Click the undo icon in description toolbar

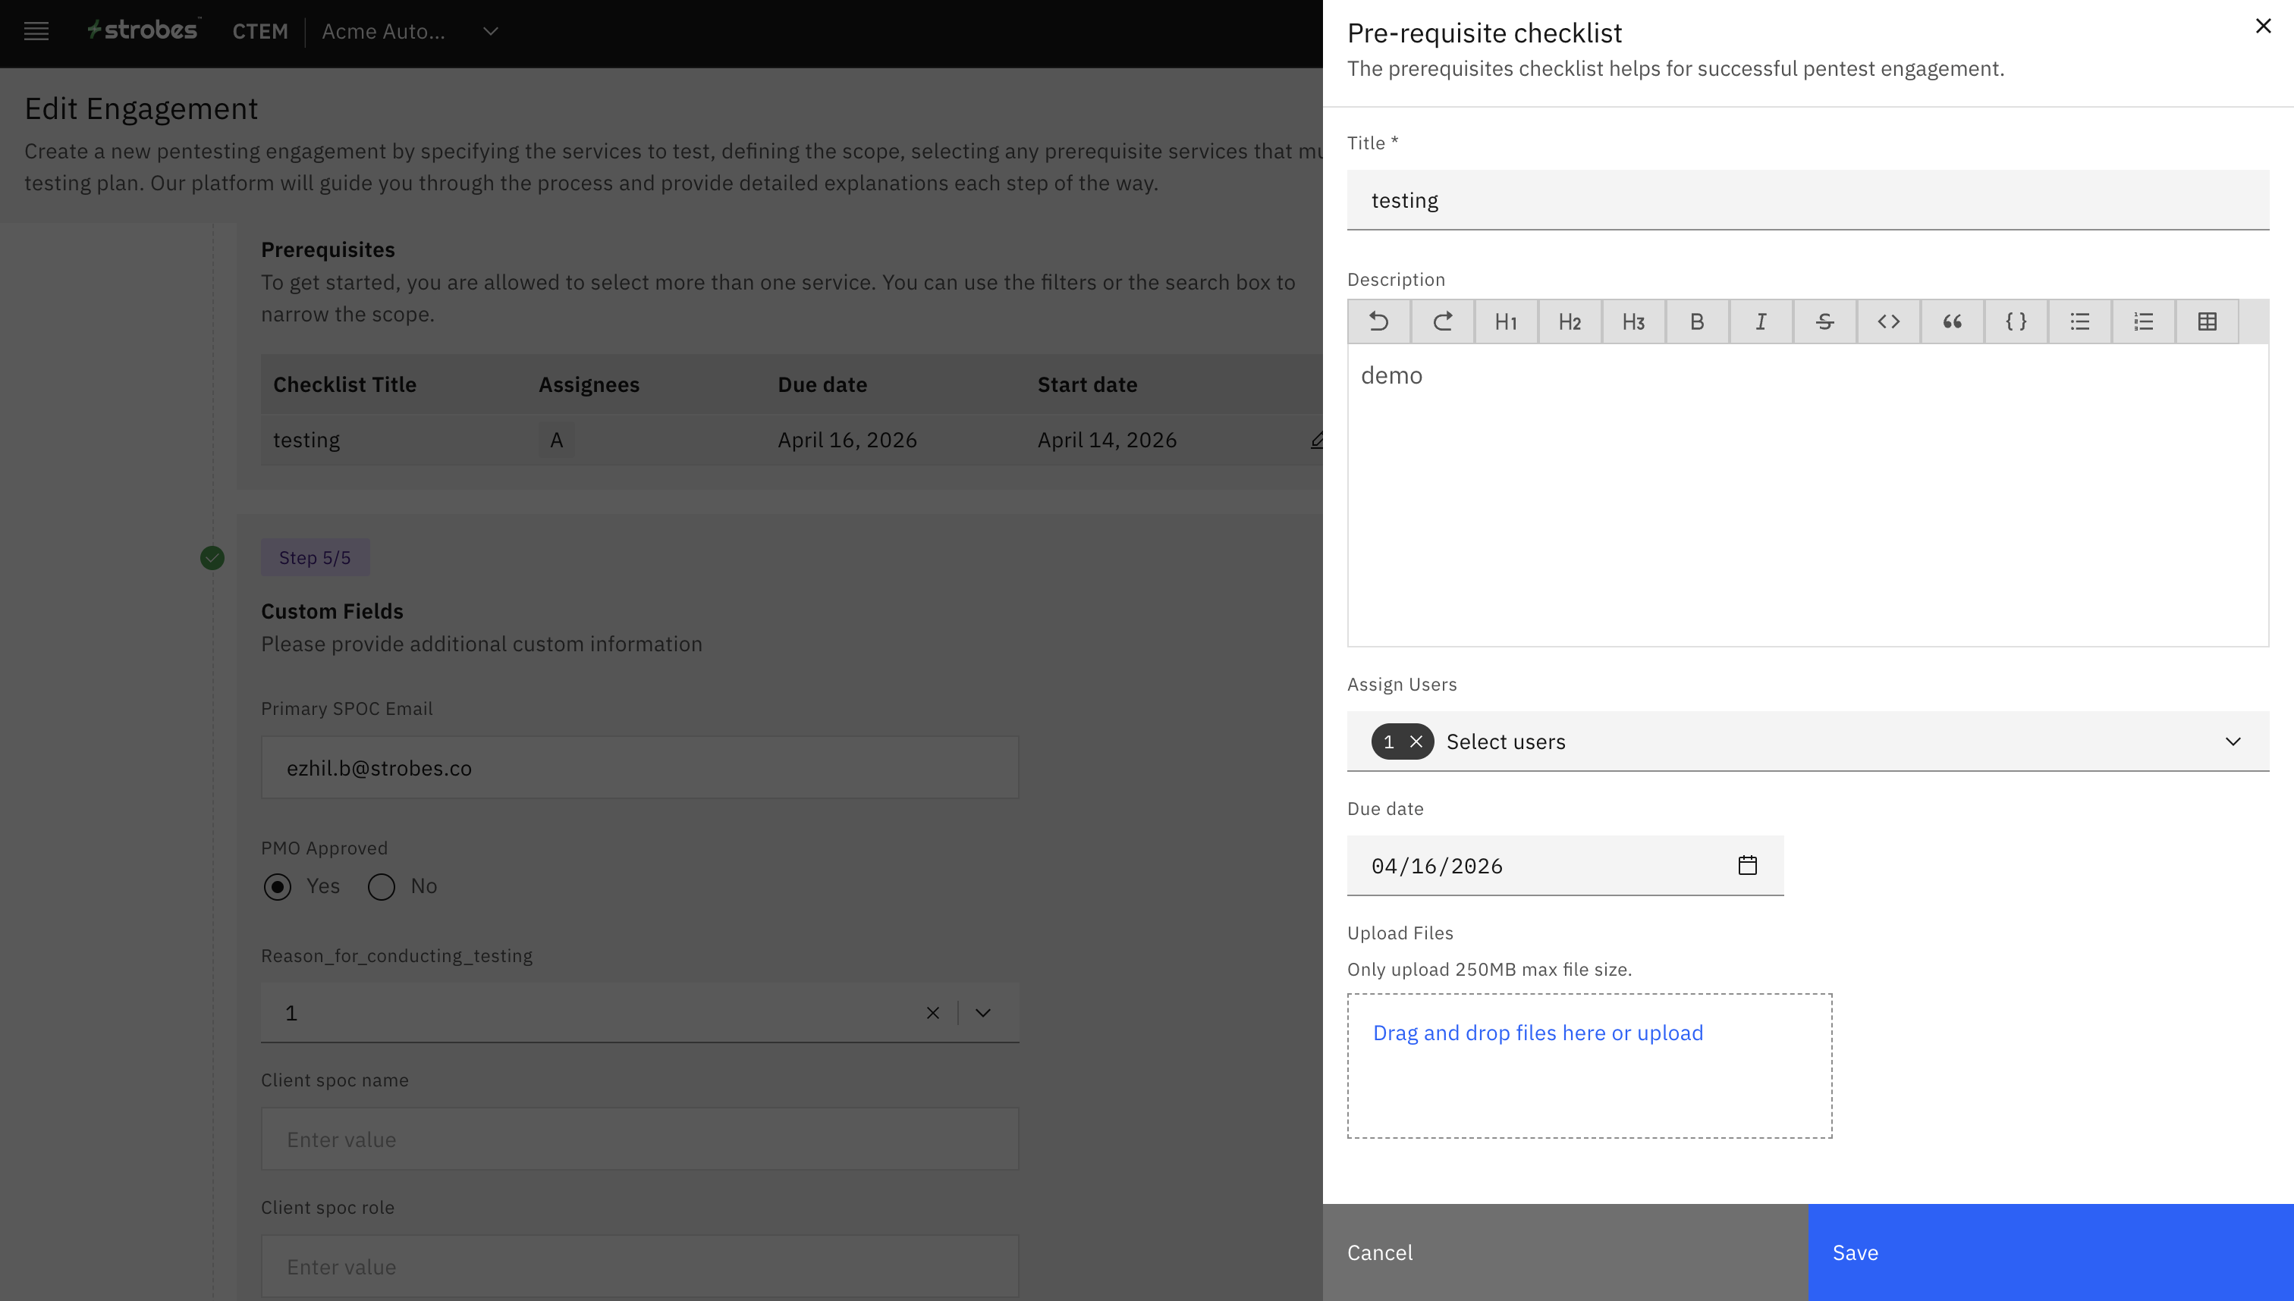tap(1378, 321)
